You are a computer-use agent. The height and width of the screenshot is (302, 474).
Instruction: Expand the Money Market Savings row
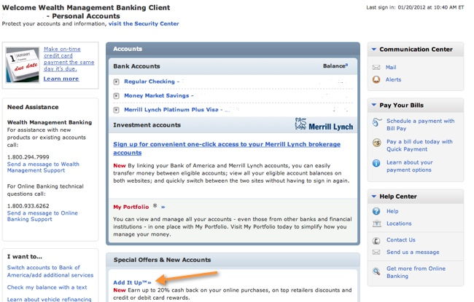[x=116, y=95]
